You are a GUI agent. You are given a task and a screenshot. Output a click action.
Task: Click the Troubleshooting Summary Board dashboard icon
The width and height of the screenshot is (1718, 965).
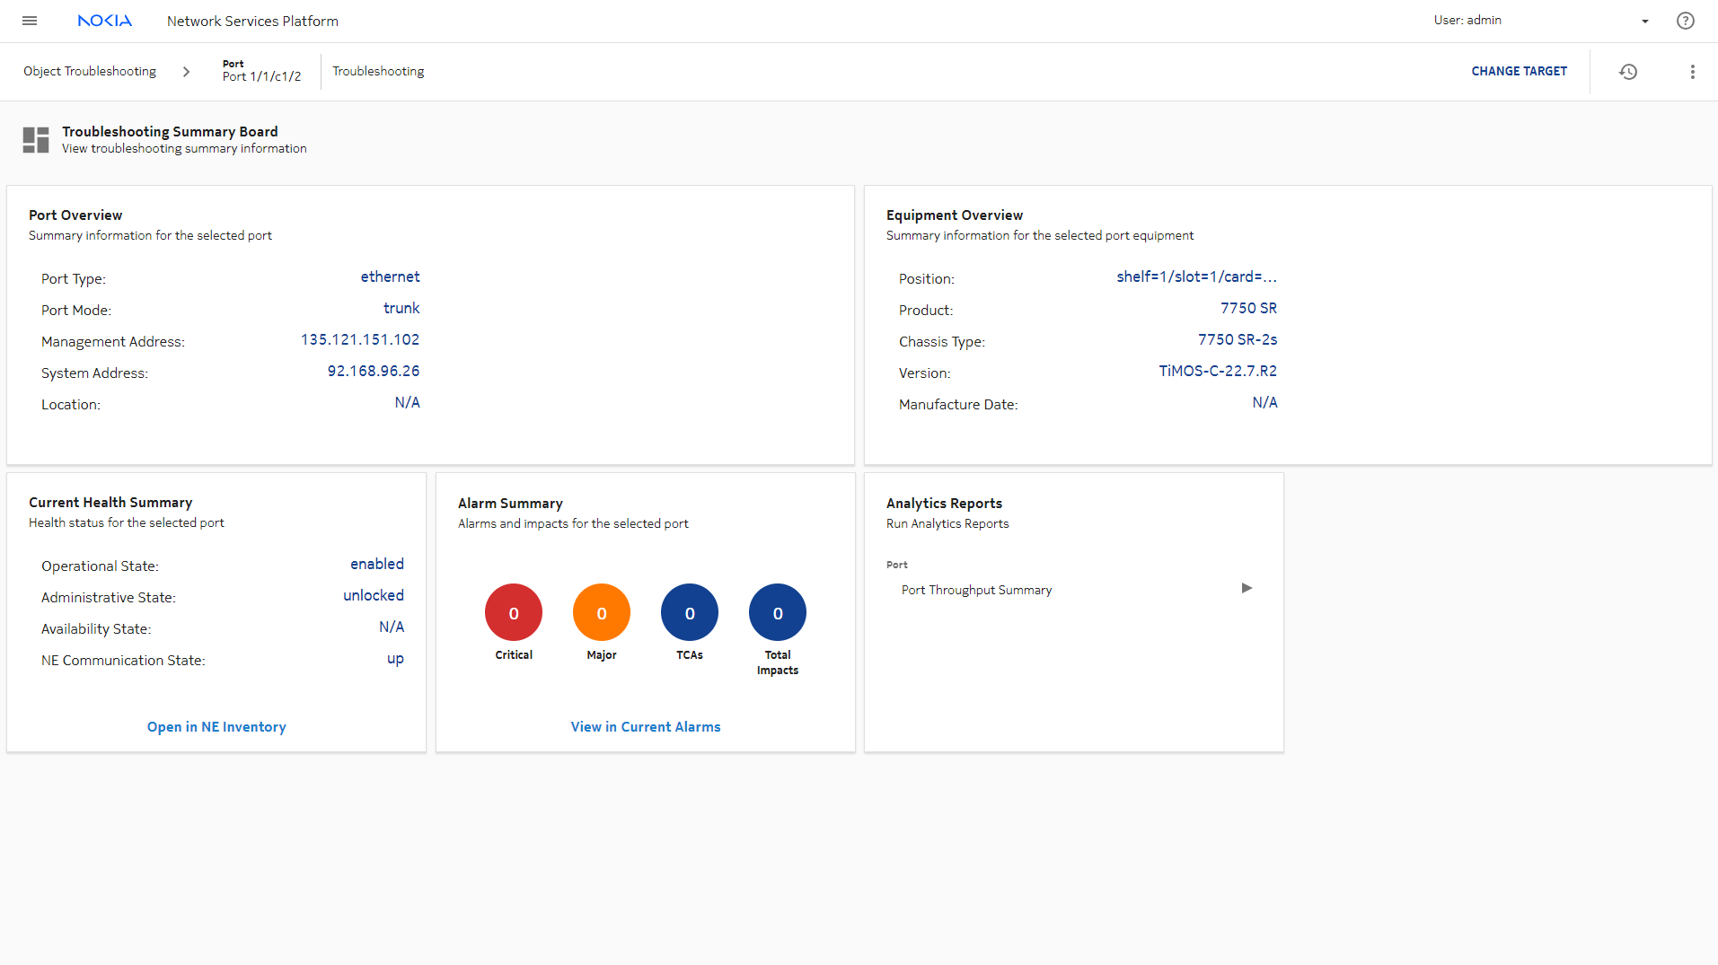[36, 140]
